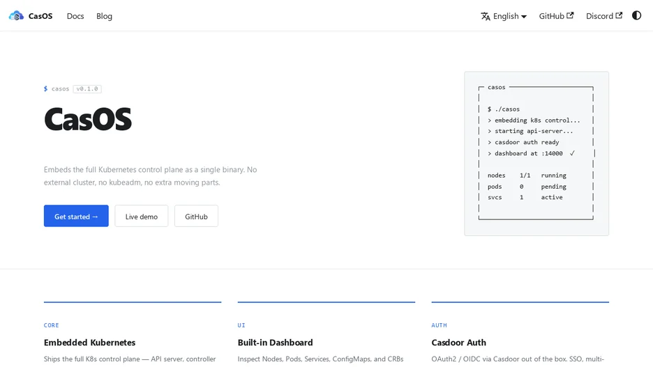Click the translate language icon
Image resolution: width=653 pixels, height=367 pixels.
click(485, 16)
